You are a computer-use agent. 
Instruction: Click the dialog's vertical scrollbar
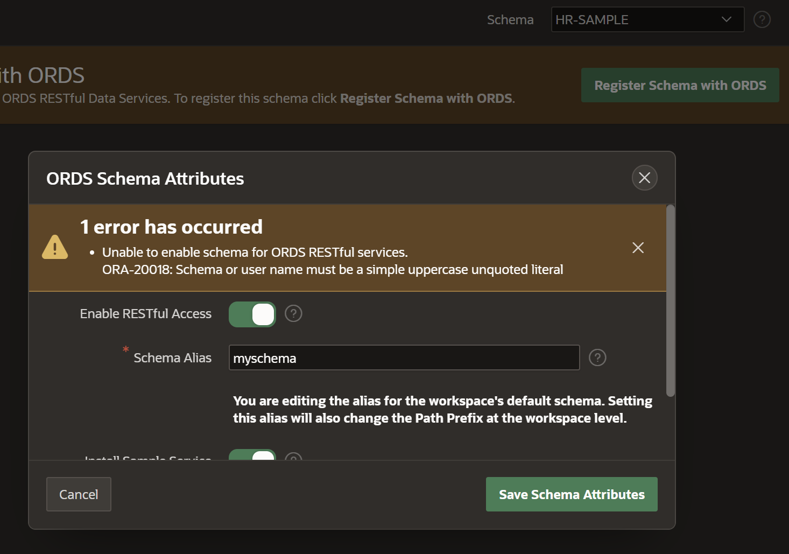pyautogui.click(x=670, y=300)
